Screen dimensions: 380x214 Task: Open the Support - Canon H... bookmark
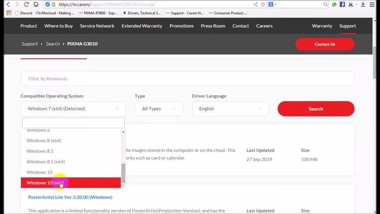coord(185,13)
